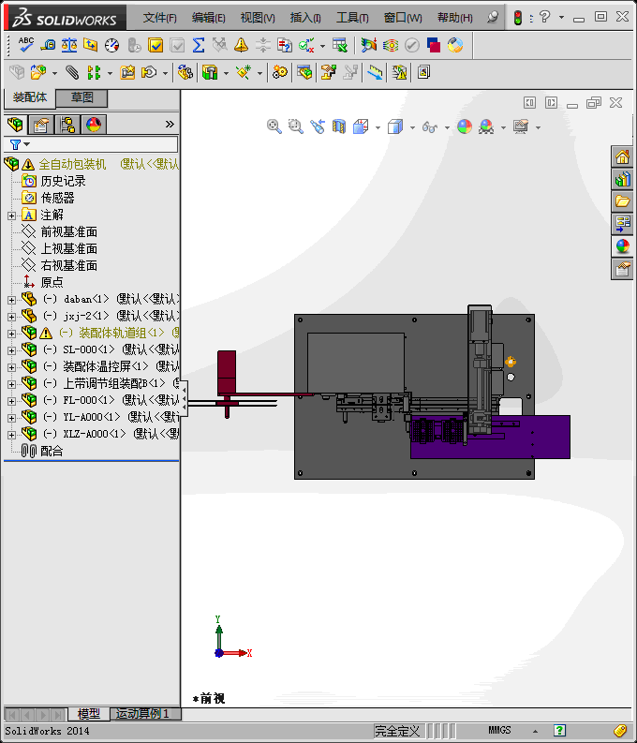
Task: Expand the SL-000<1> subassembly
Action: pos(12,350)
